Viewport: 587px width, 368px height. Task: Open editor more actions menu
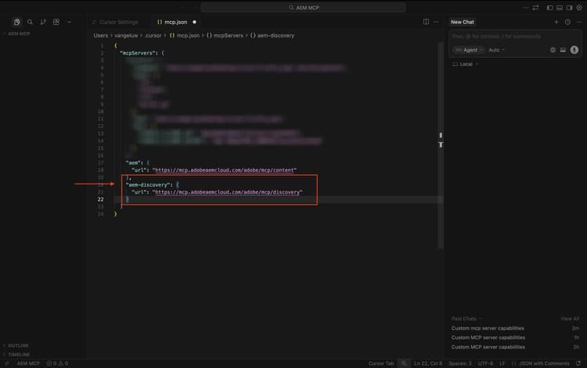436,22
